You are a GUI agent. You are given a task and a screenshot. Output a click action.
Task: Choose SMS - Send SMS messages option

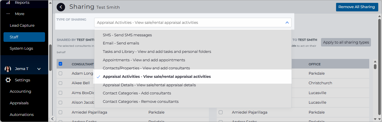coord(127,35)
